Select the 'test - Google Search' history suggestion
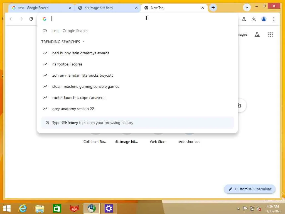285x214 pixels. tap(137, 31)
